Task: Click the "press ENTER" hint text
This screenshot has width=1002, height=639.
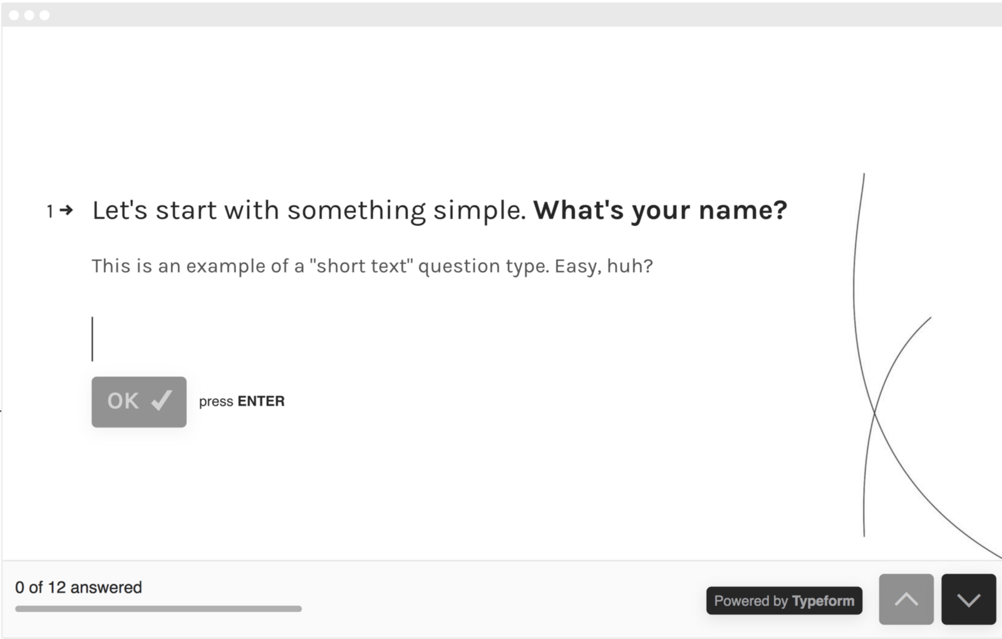Action: tap(242, 401)
